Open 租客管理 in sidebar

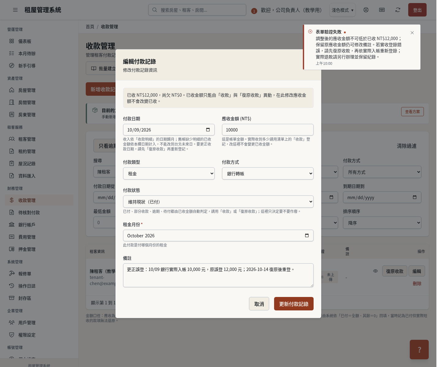(x=39, y=139)
